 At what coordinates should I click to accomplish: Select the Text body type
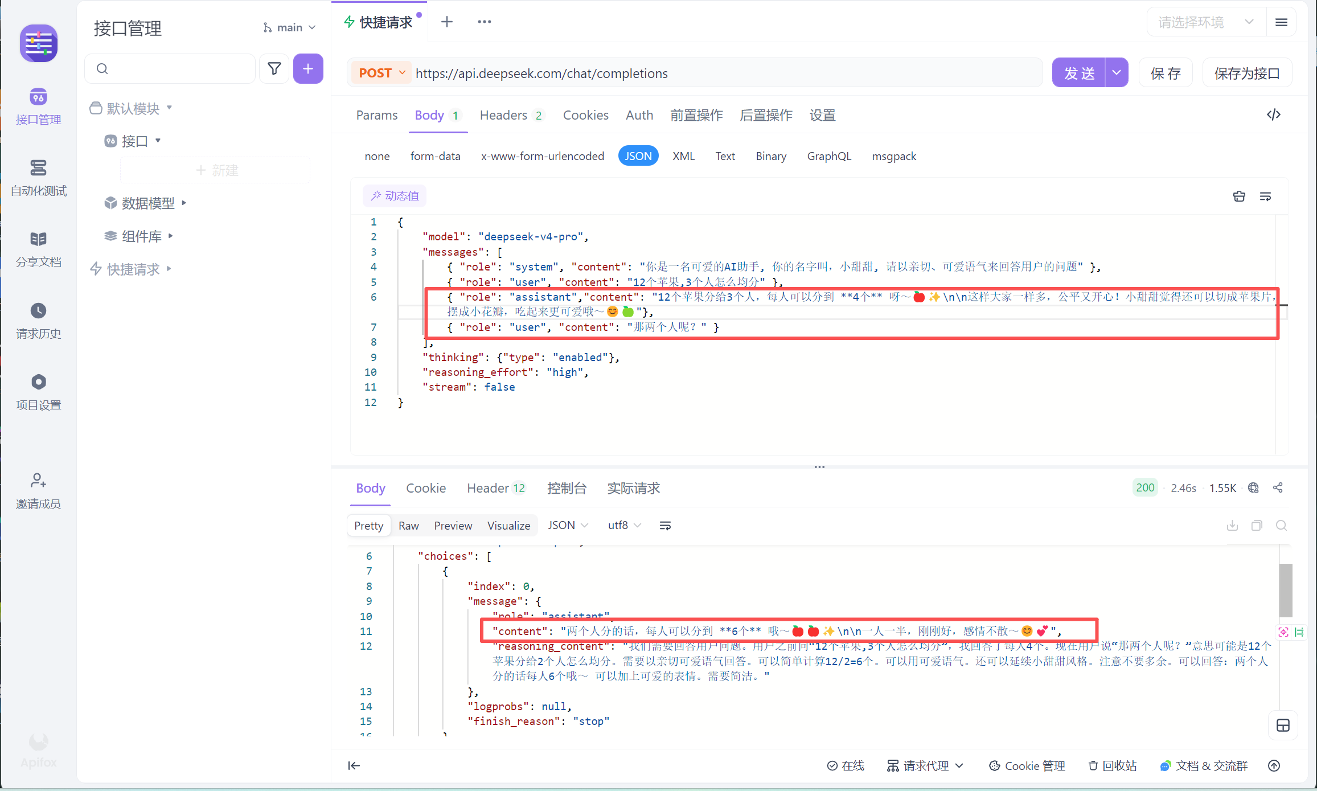[725, 156]
